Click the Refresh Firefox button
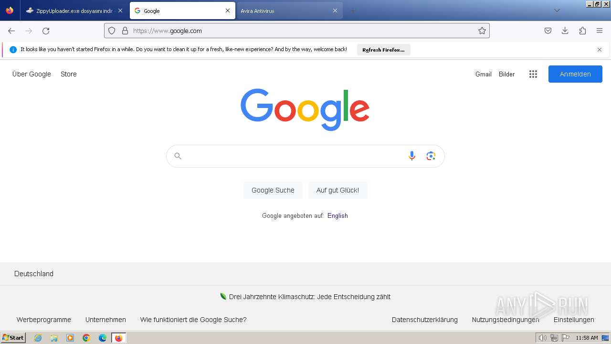 point(383,50)
